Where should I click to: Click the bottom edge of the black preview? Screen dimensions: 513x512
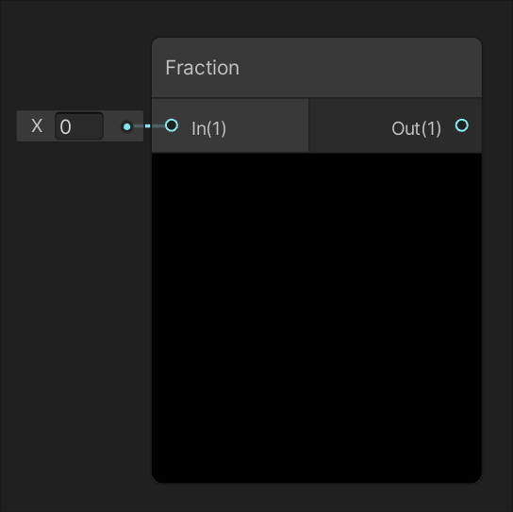click(x=317, y=482)
